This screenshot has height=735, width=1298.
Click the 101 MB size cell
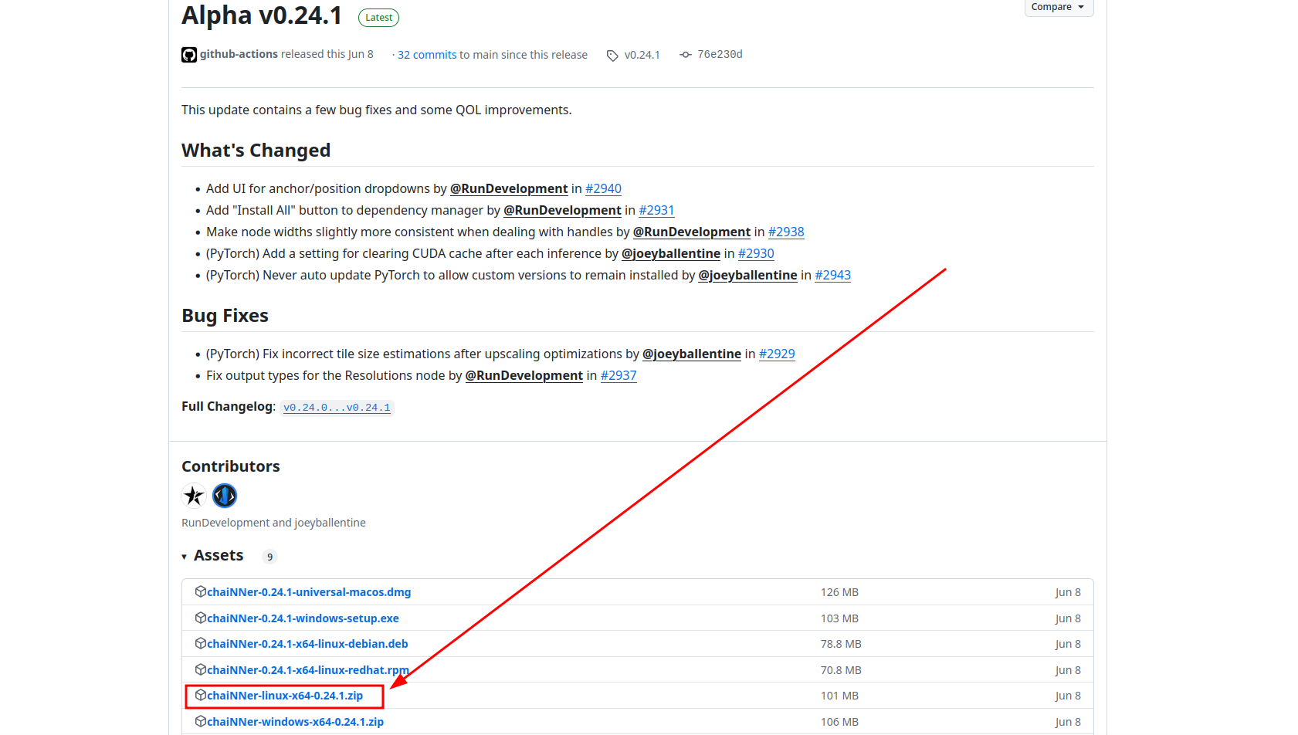839,696
